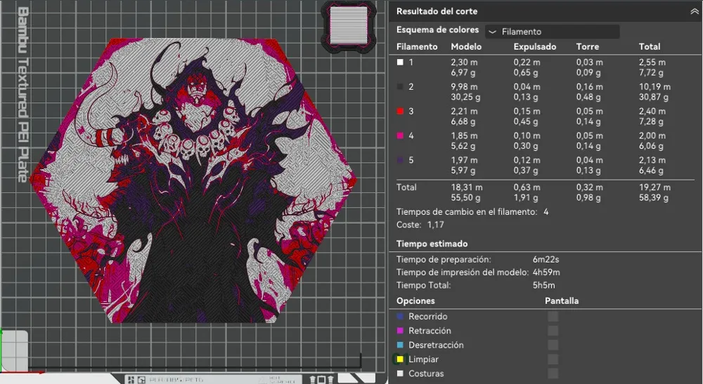This screenshot has width=703, height=384.
Task: Enable the Limpiar display checkbox
Action: (553, 359)
